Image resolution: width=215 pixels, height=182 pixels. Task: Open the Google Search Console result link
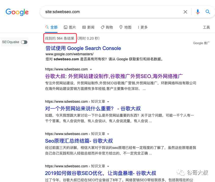(83, 48)
